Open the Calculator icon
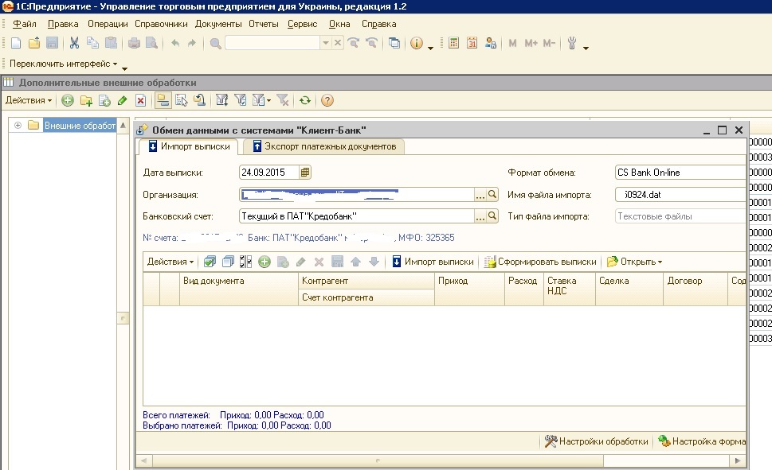 click(454, 43)
